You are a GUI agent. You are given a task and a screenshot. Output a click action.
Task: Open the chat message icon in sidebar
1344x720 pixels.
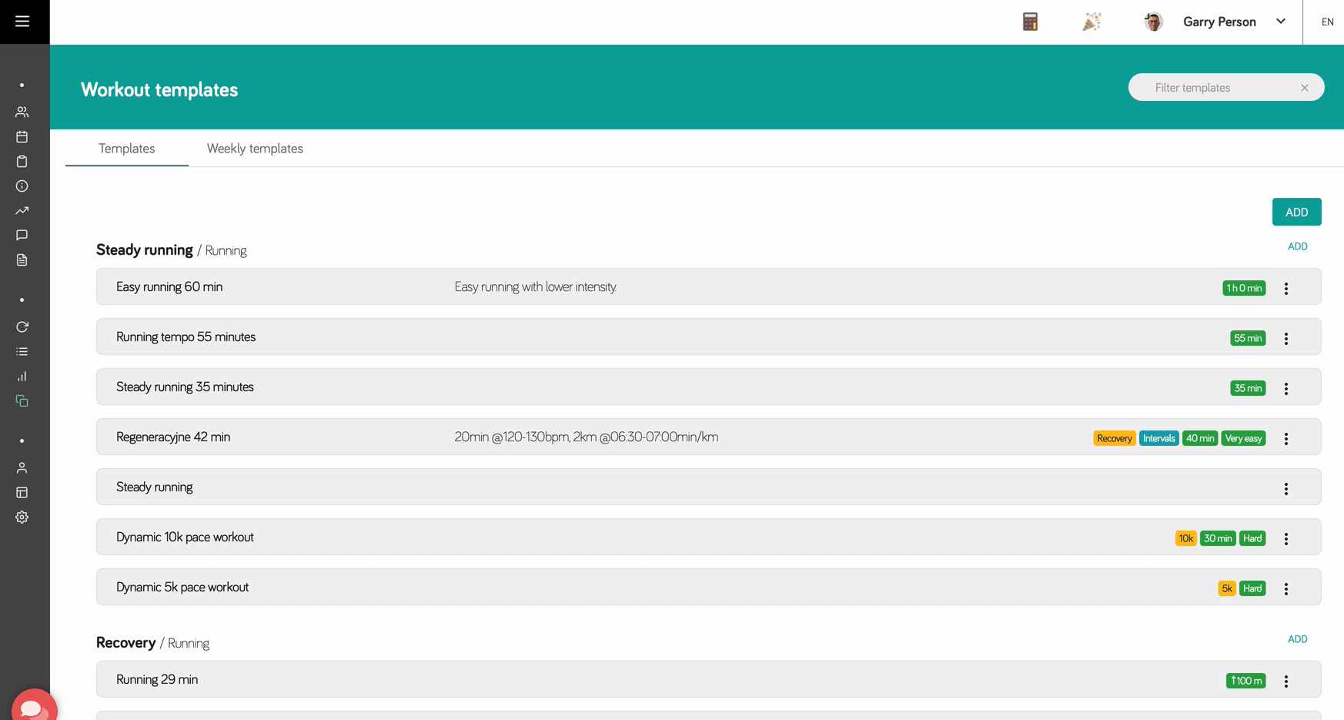22,236
